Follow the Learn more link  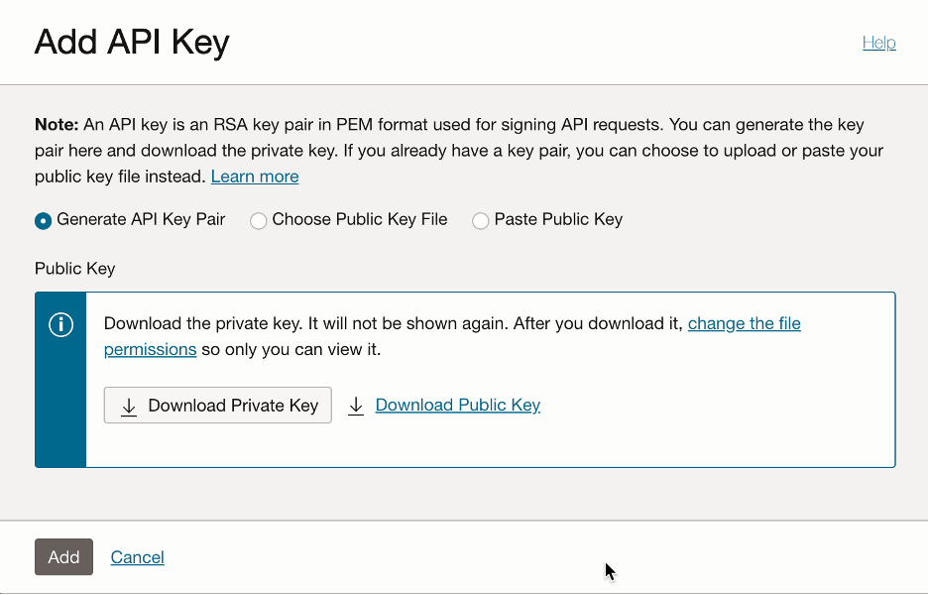click(255, 177)
